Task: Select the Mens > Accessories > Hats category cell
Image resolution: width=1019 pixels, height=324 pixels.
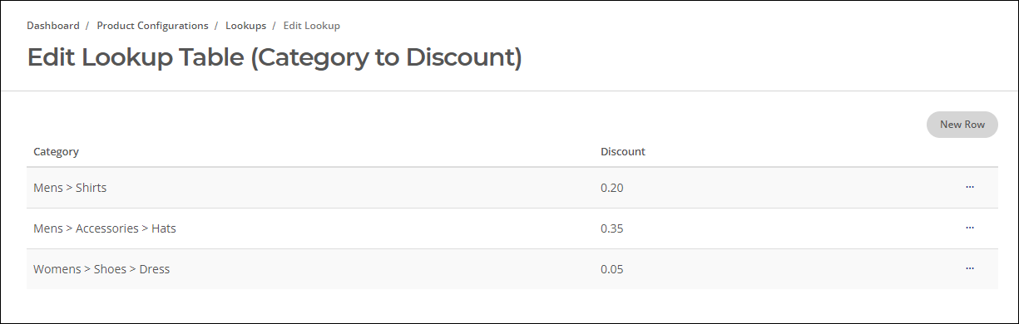Action: 105,228
